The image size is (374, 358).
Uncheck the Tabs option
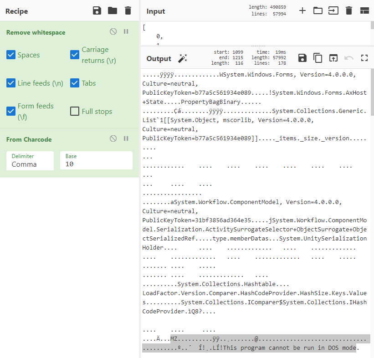coord(75,83)
